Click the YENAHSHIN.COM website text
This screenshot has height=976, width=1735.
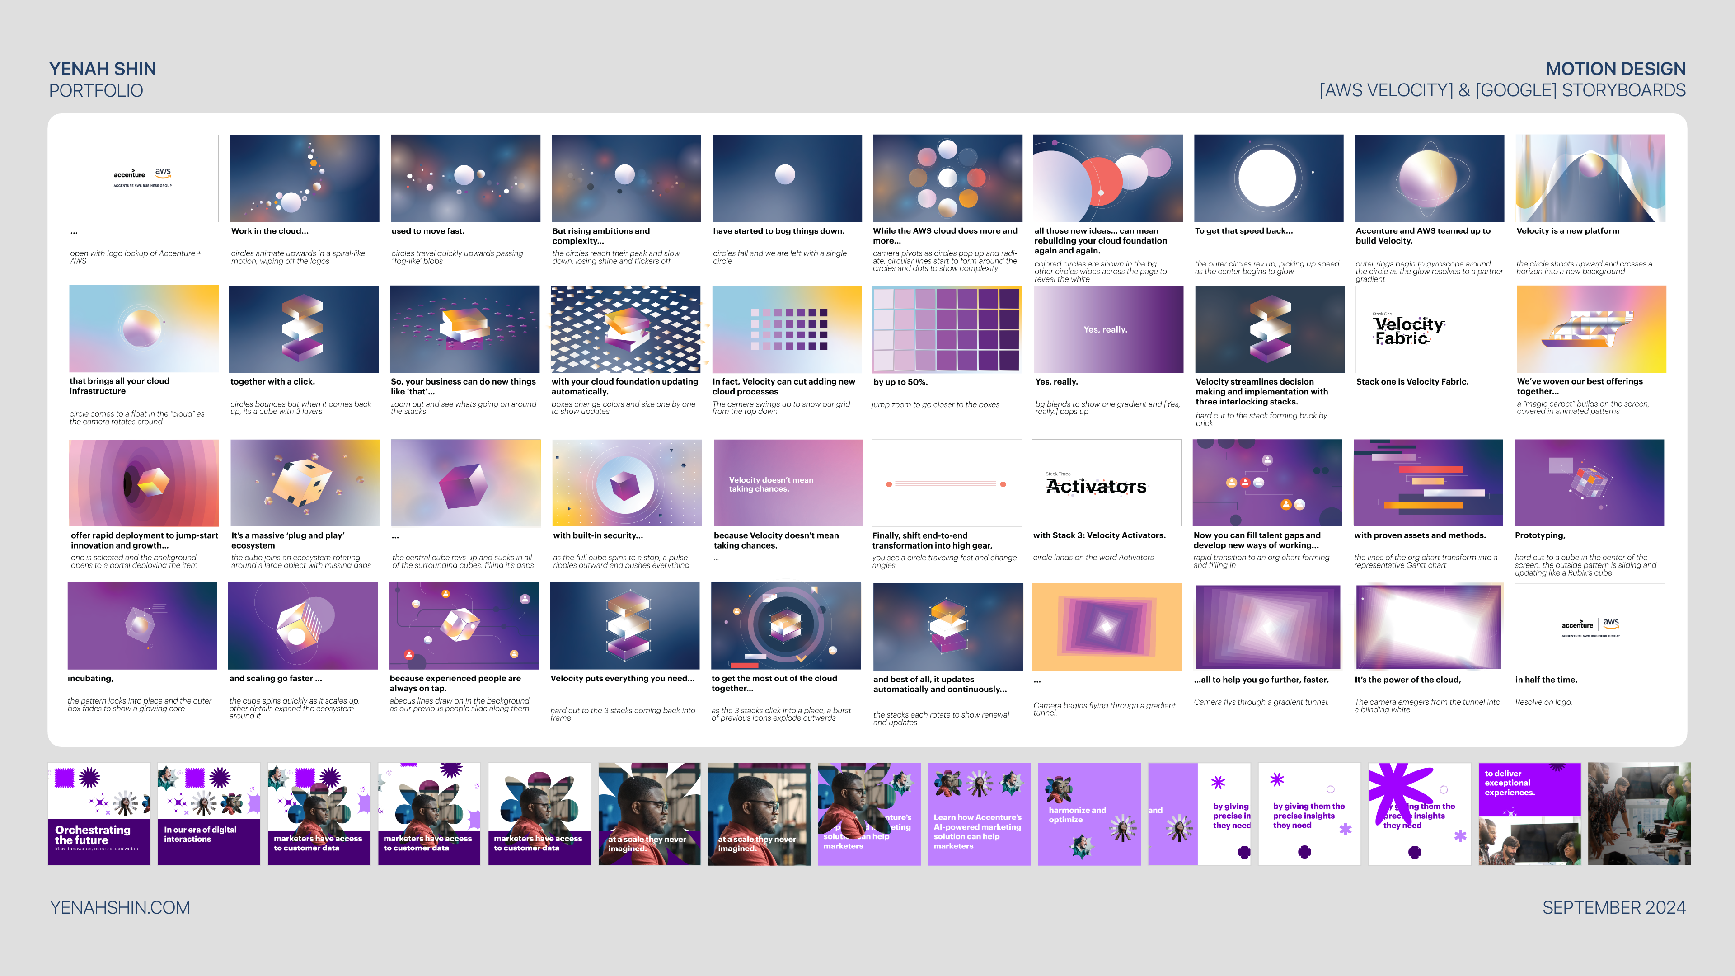120,907
